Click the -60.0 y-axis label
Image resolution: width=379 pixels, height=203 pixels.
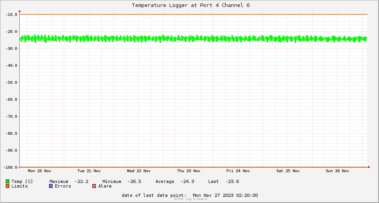[11, 100]
